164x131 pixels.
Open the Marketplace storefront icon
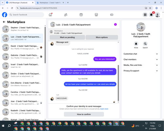point(96,15)
